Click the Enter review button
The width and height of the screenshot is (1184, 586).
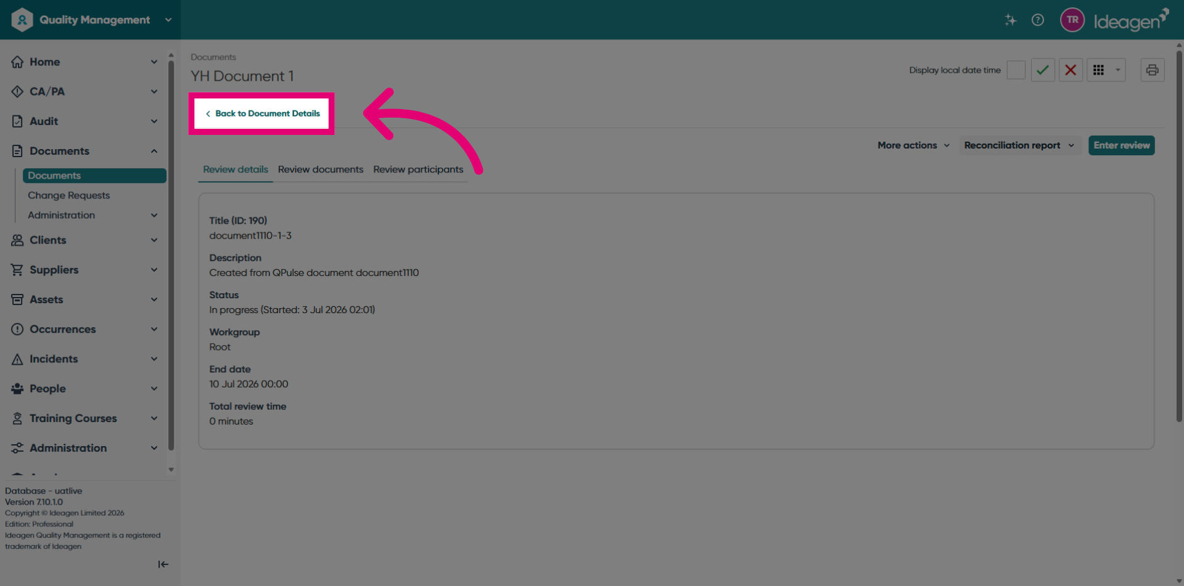coord(1121,145)
